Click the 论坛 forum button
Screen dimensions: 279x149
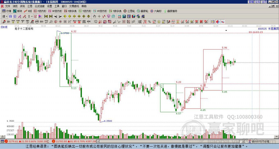(x=258, y=2)
